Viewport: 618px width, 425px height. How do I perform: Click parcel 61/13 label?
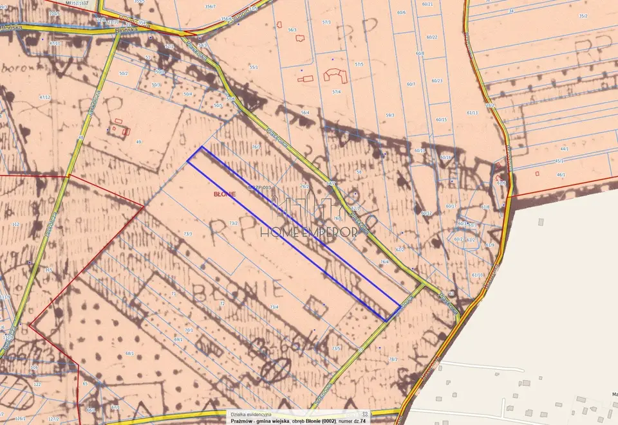(472, 113)
